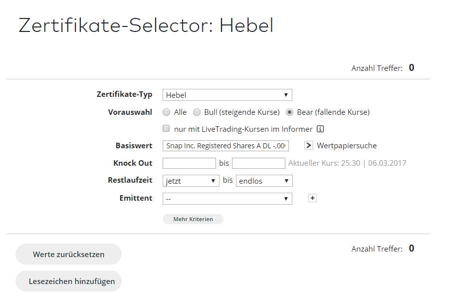Open the Wertpapiersuche link
This screenshot has height=306, width=456.
tap(347, 146)
